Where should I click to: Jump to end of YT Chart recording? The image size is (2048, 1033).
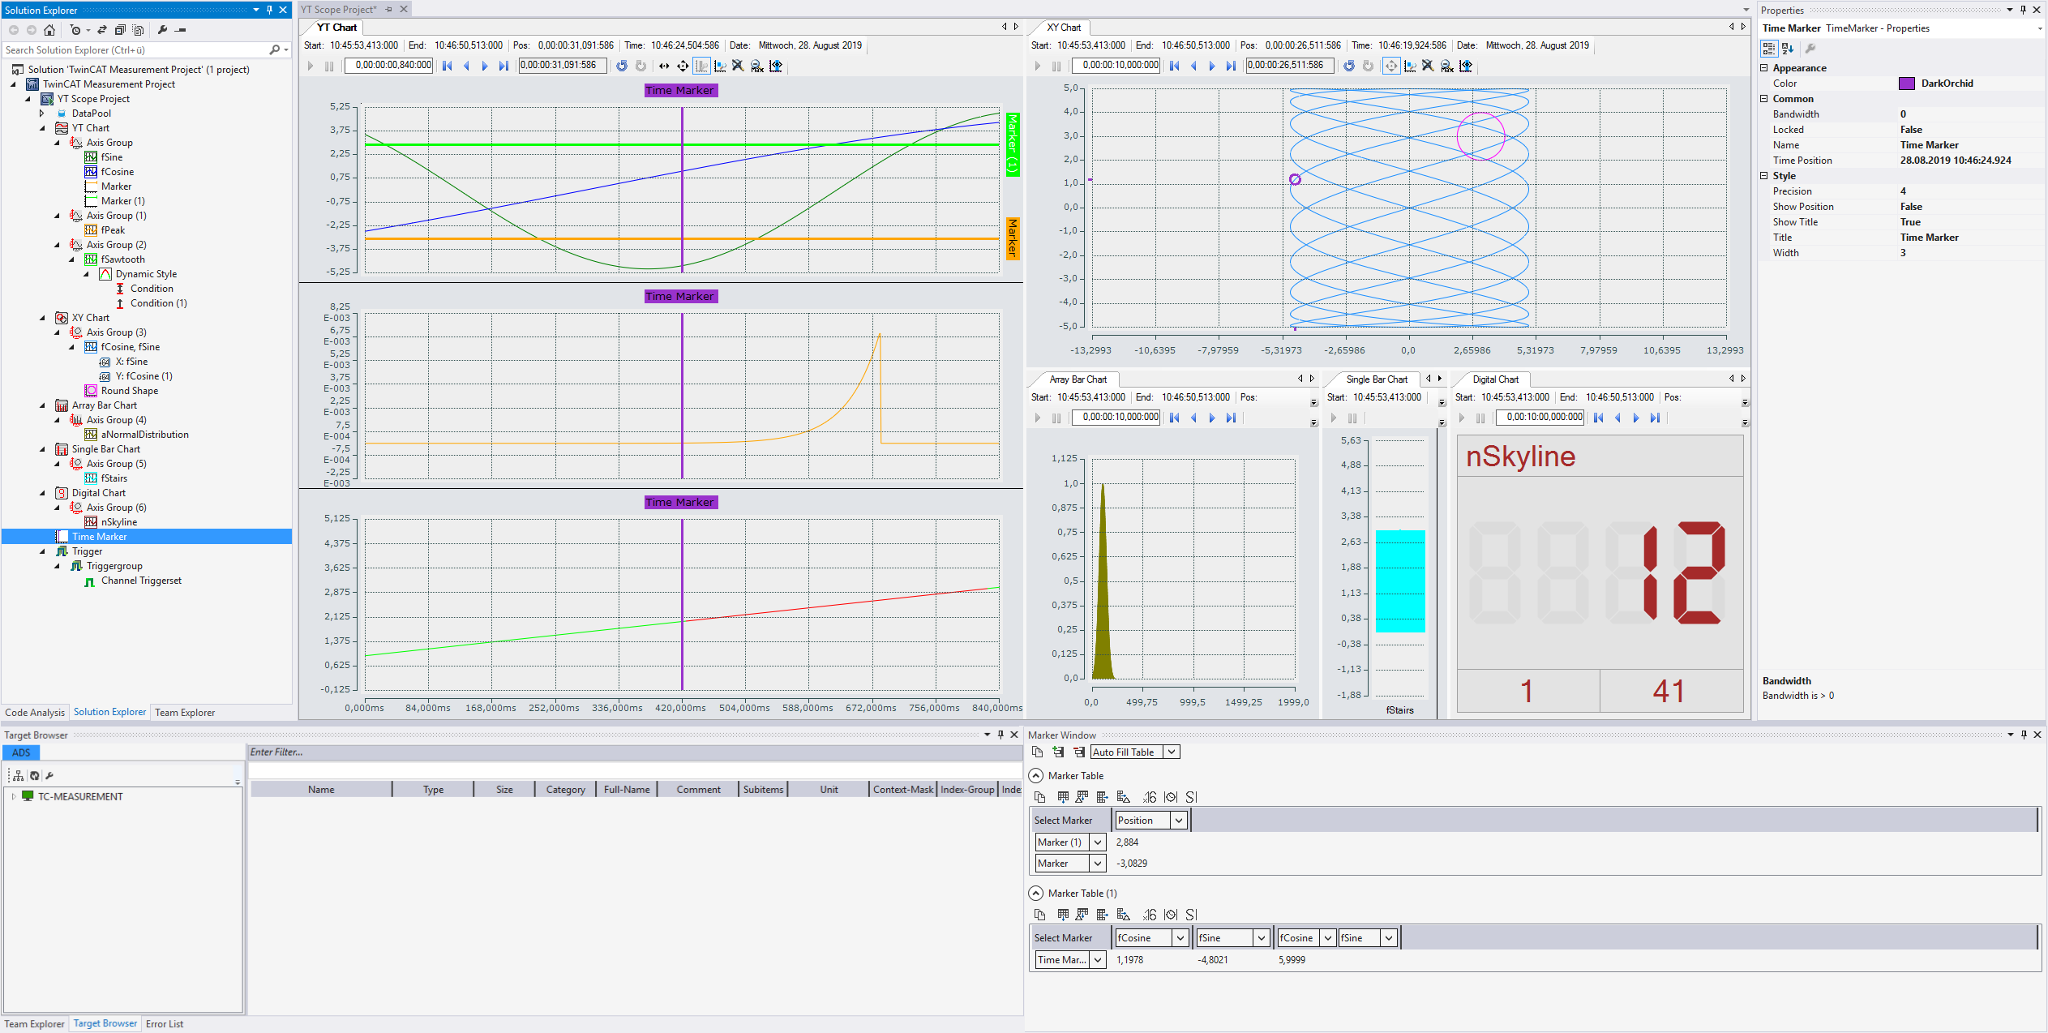[503, 66]
